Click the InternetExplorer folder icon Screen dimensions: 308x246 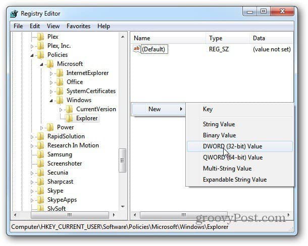(x=60, y=73)
